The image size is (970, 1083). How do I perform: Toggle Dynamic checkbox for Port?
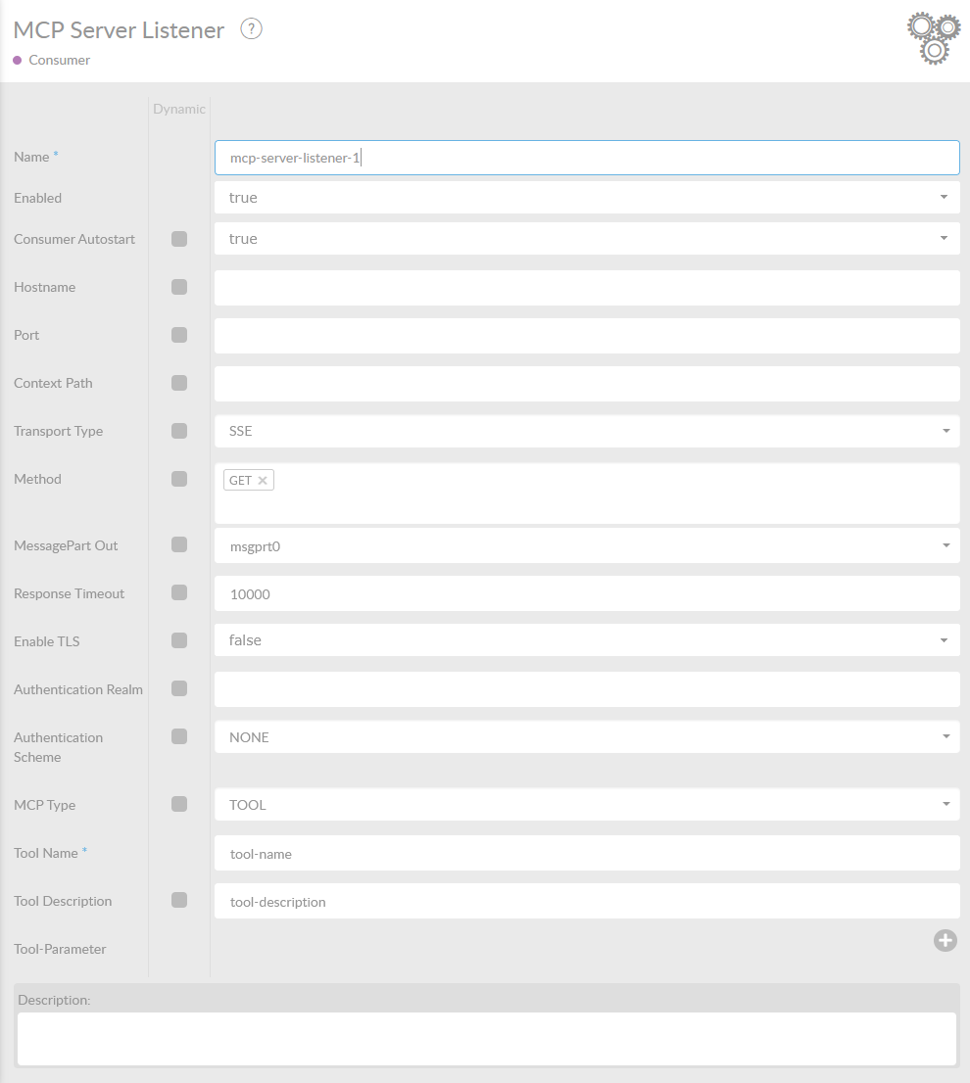pos(179,335)
